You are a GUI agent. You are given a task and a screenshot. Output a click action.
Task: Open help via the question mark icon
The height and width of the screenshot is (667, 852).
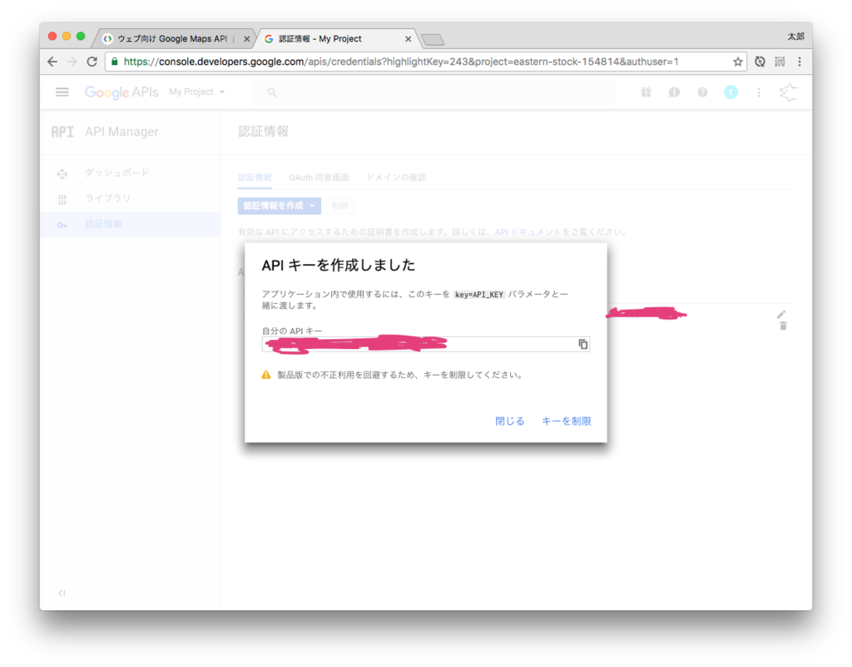point(702,92)
